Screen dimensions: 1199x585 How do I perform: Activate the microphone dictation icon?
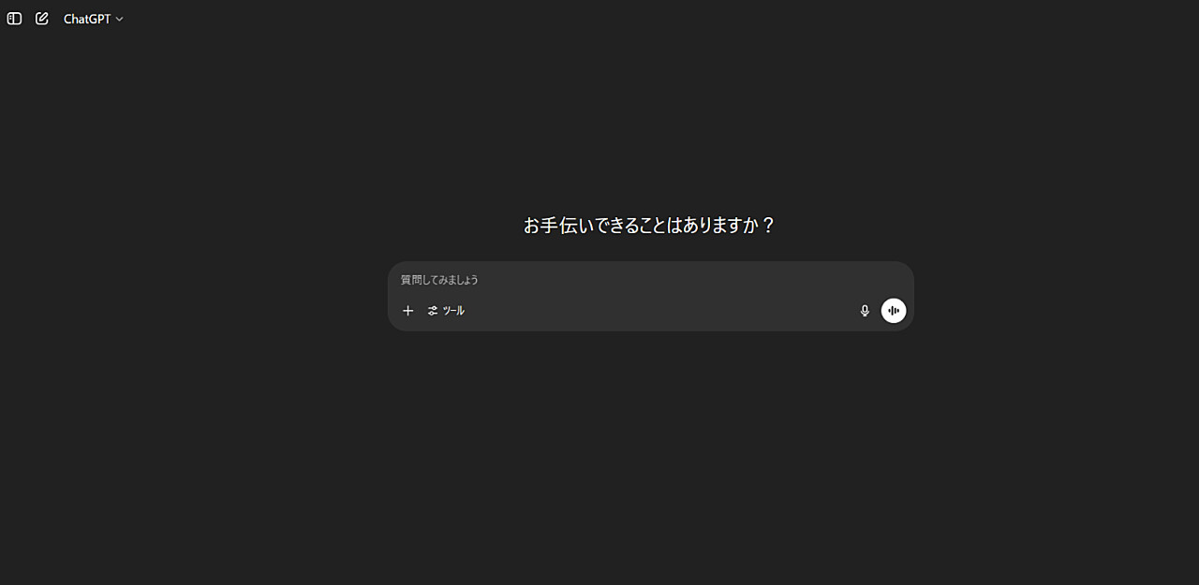(x=865, y=311)
